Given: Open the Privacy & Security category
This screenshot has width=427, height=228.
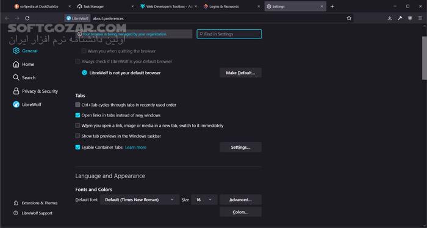Looking at the screenshot, I should [x=35, y=91].
